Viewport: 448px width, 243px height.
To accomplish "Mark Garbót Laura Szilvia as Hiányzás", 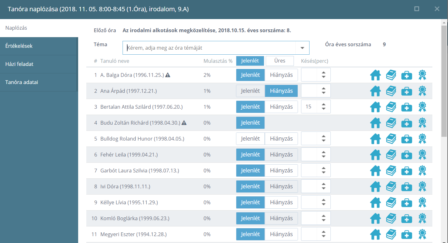I will (x=281, y=171).
